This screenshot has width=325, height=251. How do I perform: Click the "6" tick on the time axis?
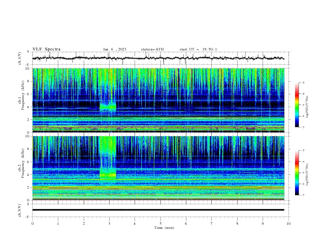186,224
